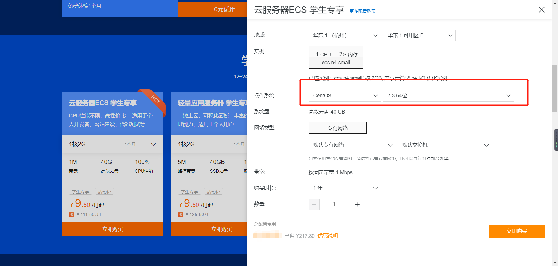Open the 1 年 purchase duration dropdown

(345, 188)
